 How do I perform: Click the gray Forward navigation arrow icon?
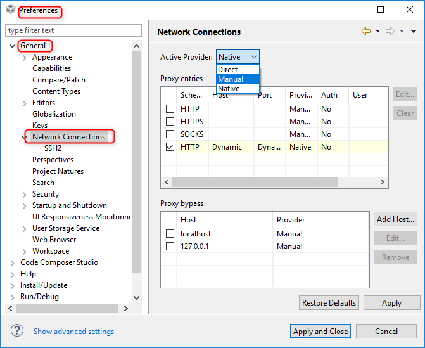[390, 31]
